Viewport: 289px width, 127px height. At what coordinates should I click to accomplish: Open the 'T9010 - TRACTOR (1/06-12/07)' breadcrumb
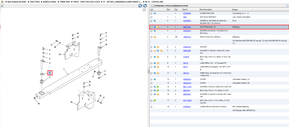point(86,2)
